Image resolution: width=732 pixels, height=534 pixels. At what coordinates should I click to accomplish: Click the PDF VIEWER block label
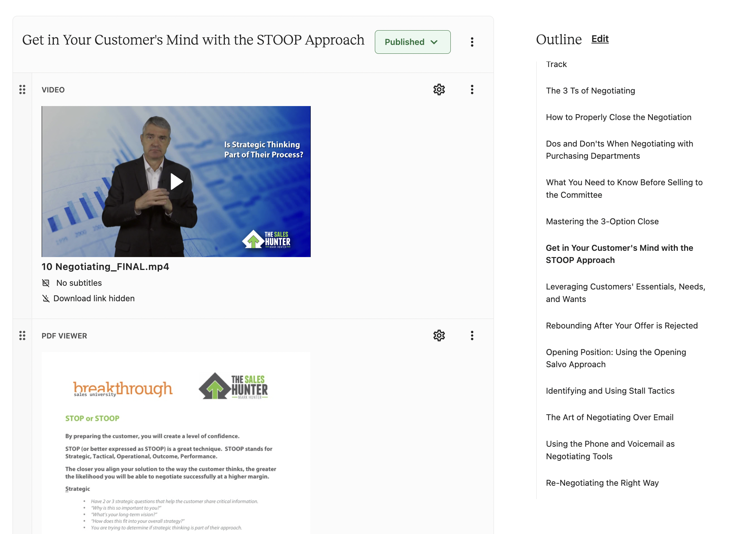(64, 336)
